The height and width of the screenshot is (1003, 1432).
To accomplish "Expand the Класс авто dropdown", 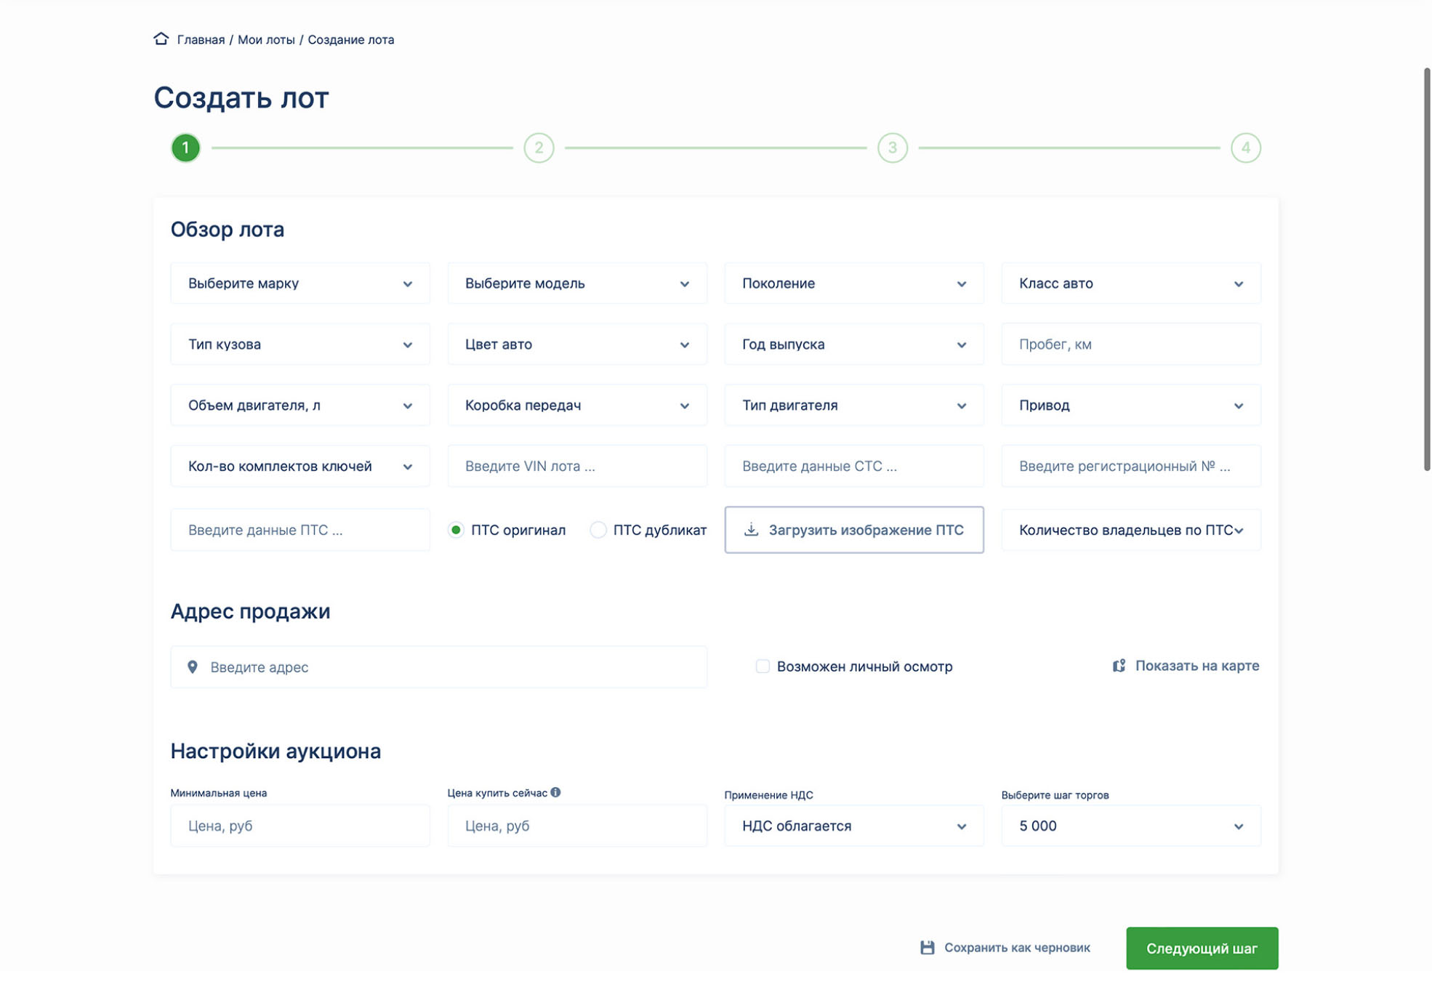I will (1131, 283).
